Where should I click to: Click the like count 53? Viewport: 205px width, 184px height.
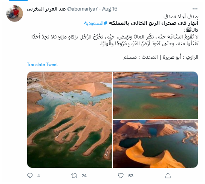[131, 176]
